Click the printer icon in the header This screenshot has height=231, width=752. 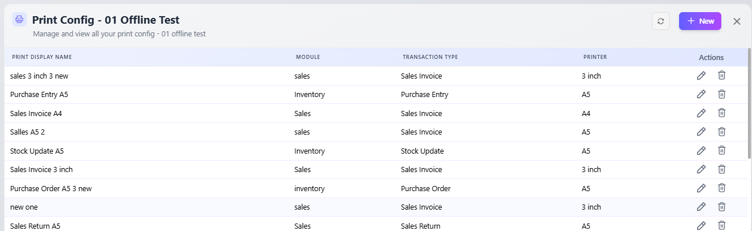coord(19,20)
